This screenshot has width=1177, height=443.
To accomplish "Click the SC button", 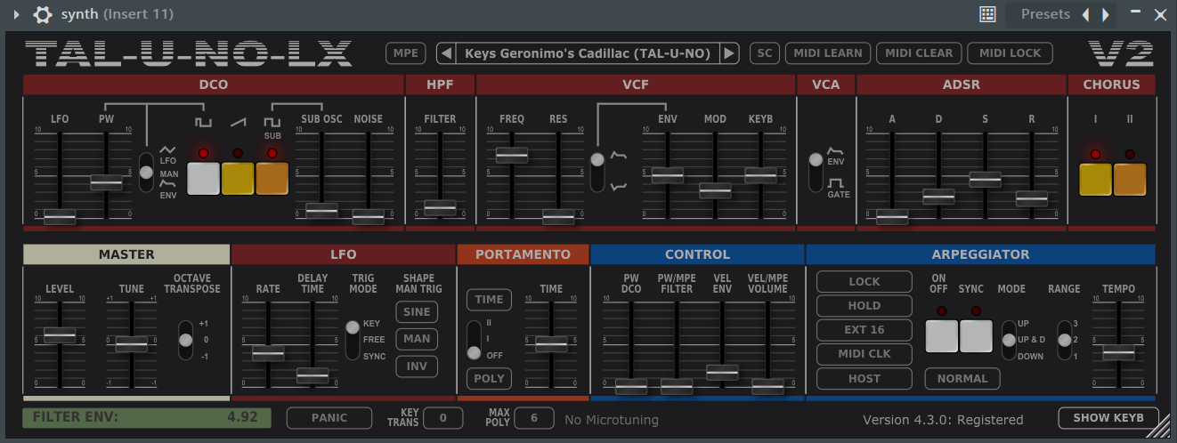I will click(764, 53).
